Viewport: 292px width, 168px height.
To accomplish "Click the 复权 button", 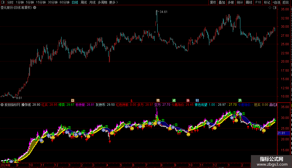I will (213, 2).
